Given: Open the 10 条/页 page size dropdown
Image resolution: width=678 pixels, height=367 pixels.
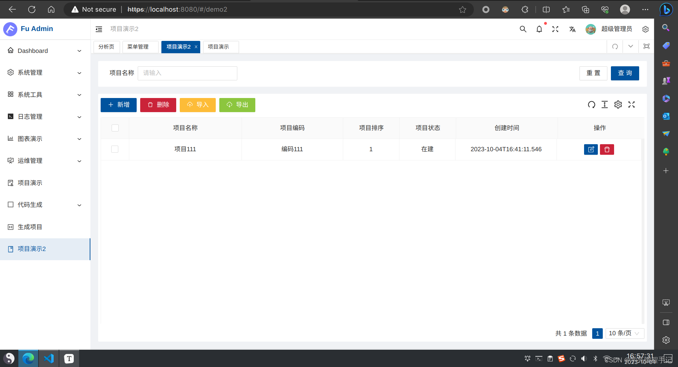Looking at the screenshot, I should click(624, 333).
